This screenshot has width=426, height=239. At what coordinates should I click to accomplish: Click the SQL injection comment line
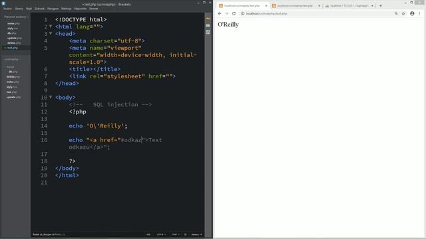point(110,105)
